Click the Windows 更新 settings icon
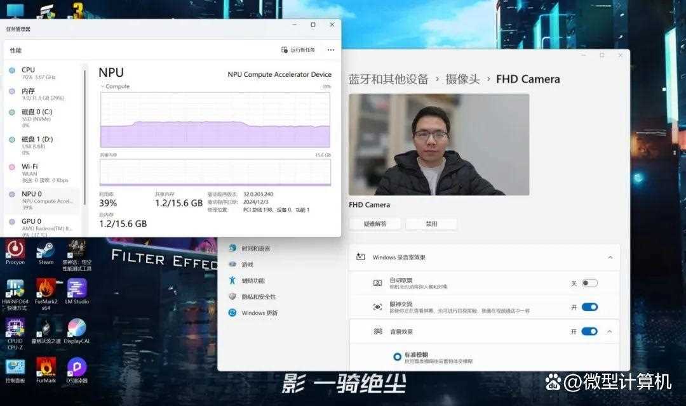This screenshot has width=686, height=406. [x=232, y=313]
